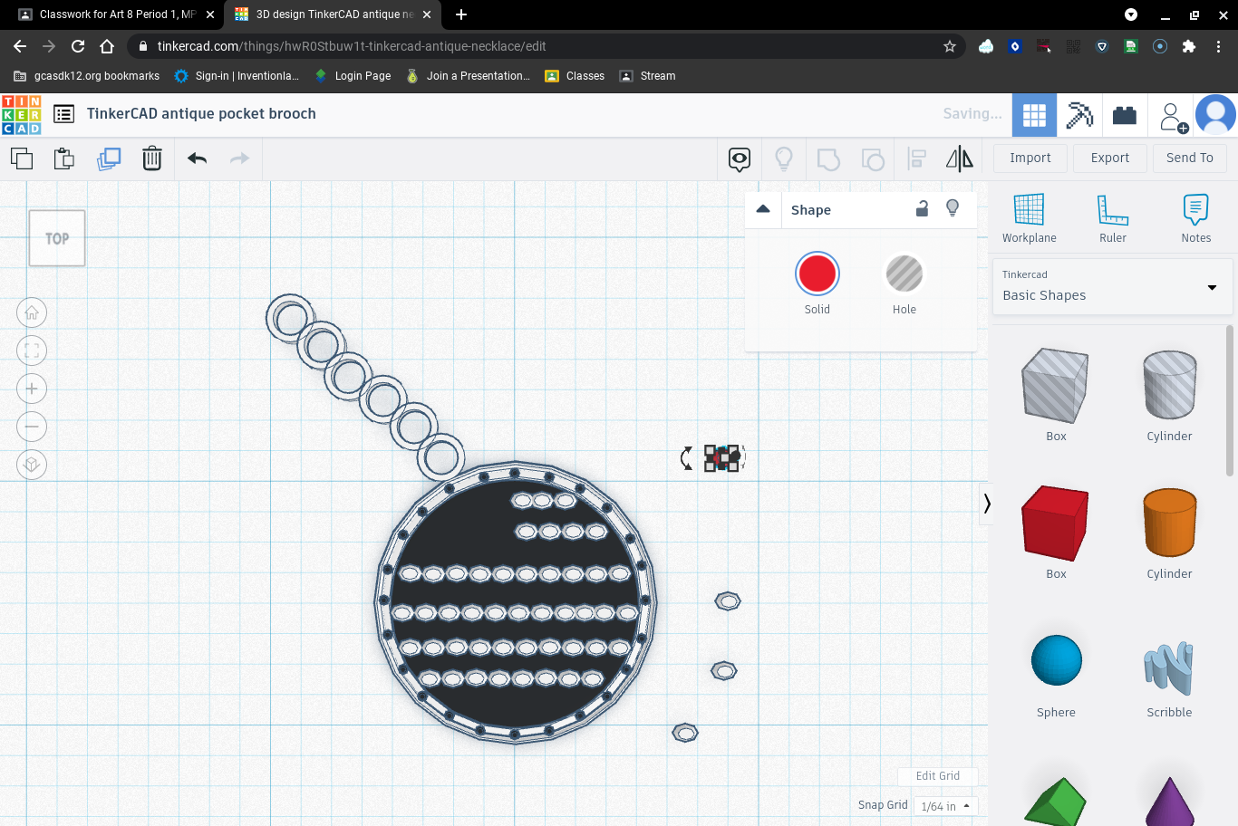Select the Duplicate tool
This screenshot has height=826, width=1238.
click(109, 158)
